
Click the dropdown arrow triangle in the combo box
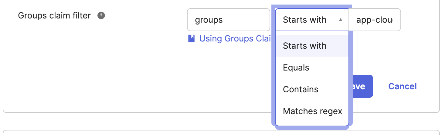point(341,20)
